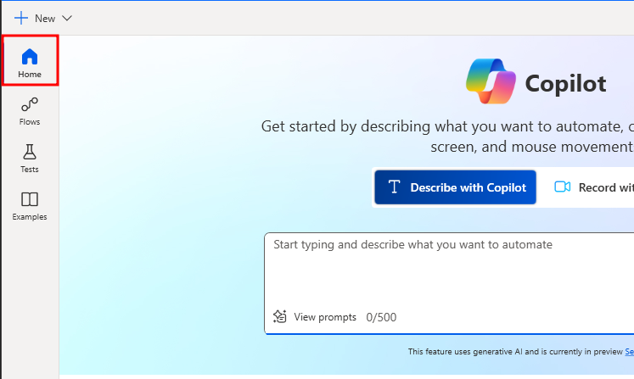Click the View prompts sparkle icon
Viewport: 634px width, 379px height.
tap(280, 317)
